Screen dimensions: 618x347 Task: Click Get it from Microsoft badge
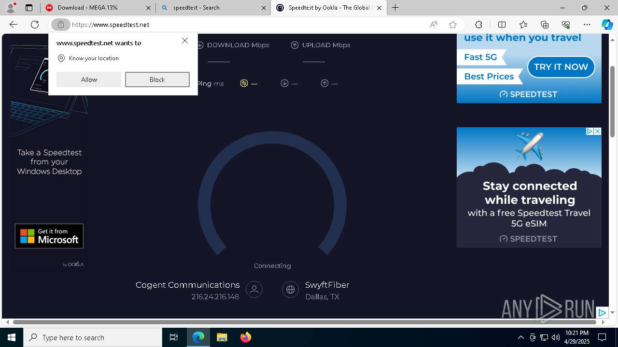tap(49, 236)
